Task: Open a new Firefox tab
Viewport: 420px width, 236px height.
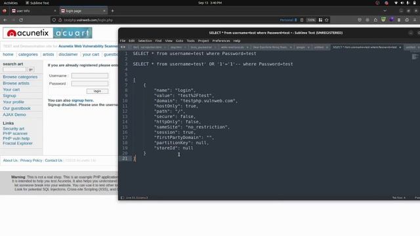Action: tap(112, 10)
